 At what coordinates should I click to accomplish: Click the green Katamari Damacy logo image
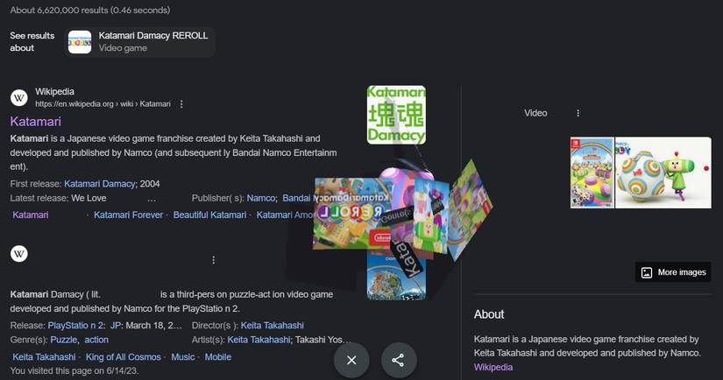click(x=396, y=115)
